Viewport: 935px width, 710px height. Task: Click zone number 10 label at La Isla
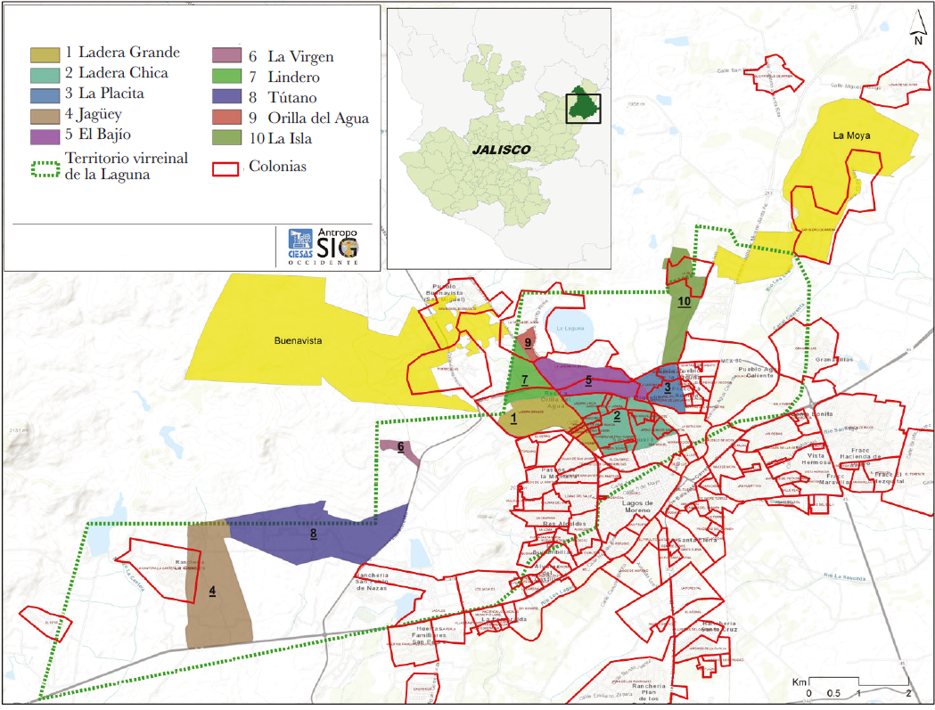(x=684, y=302)
